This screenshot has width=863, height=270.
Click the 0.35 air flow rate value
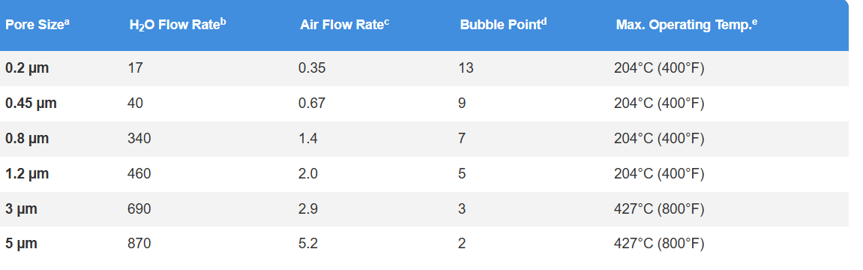tap(312, 67)
